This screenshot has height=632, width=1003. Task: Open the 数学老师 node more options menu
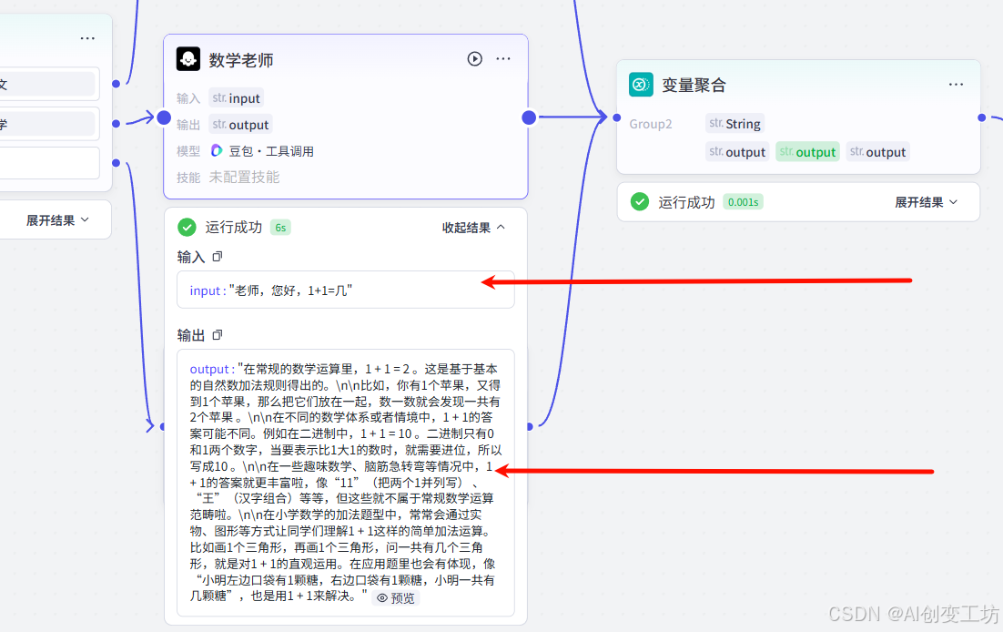click(x=503, y=59)
